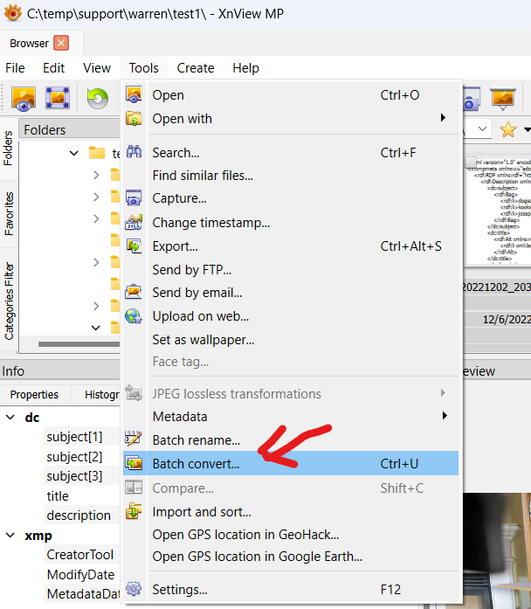Click the Folders panel header

point(70,129)
